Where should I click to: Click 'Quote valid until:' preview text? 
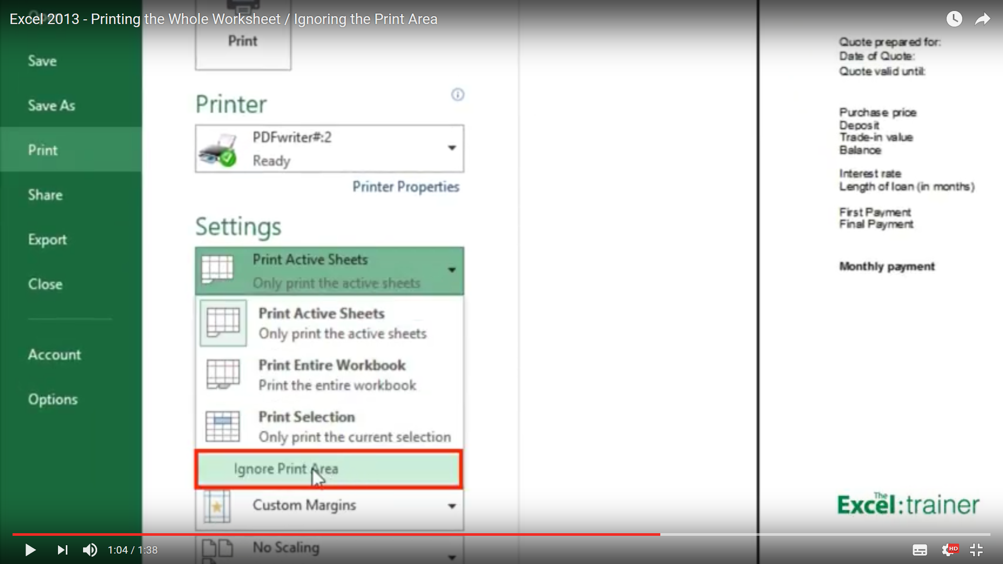[882, 71]
